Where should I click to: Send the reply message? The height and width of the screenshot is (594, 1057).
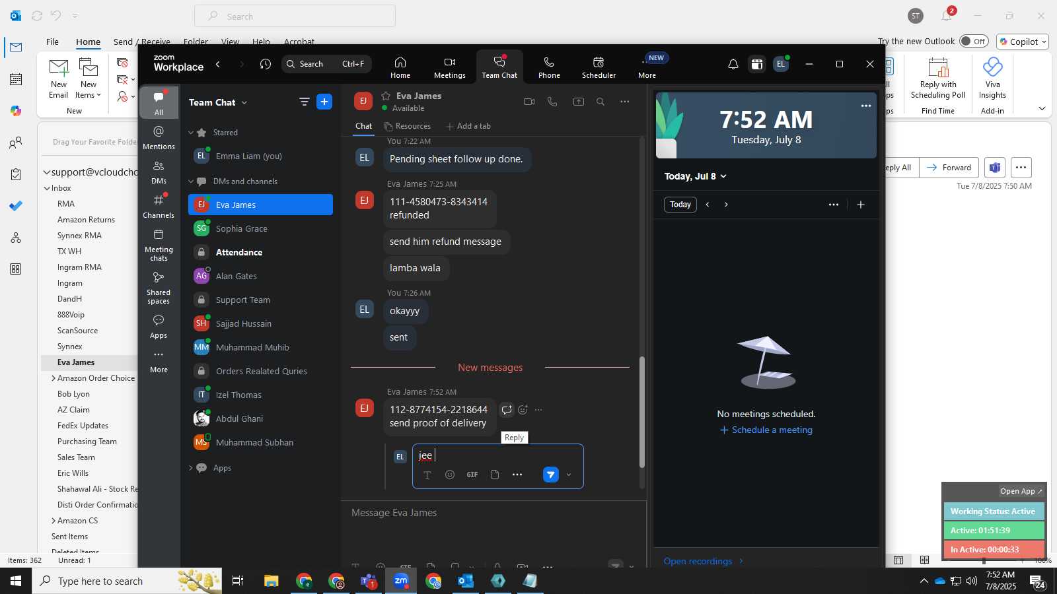pos(551,475)
